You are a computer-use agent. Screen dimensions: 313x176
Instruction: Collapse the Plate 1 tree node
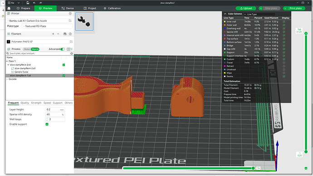click(x=7, y=61)
